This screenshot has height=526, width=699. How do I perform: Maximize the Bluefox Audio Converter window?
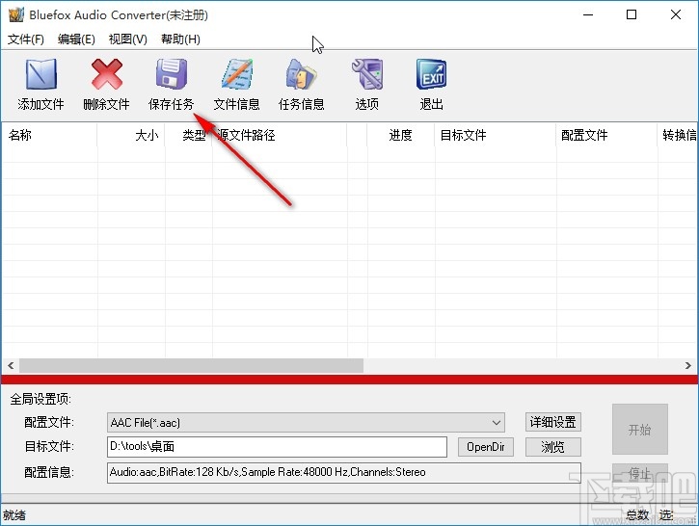click(x=632, y=14)
